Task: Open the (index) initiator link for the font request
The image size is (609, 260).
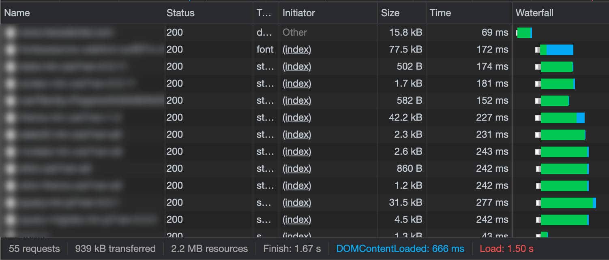Action: point(297,50)
